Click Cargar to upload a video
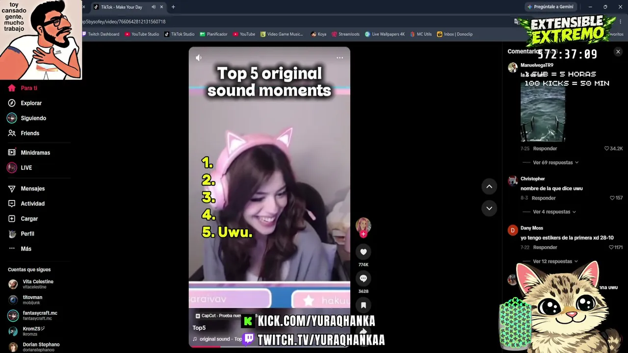The height and width of the screenshot is (353, 628). click(23, 219)
